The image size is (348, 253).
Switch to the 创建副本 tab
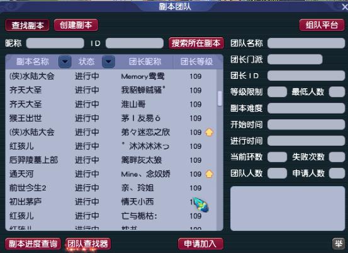pos(76,25)
